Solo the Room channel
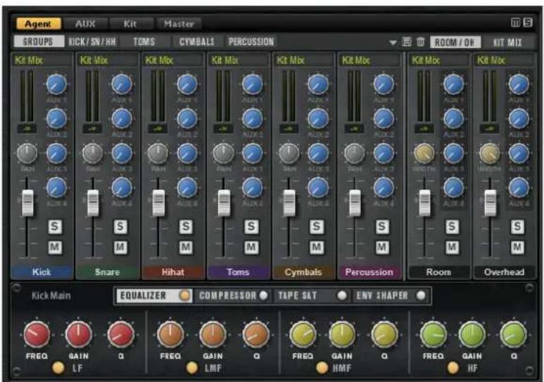This screenshot has width=544, height=382. [x=452, y=227]
